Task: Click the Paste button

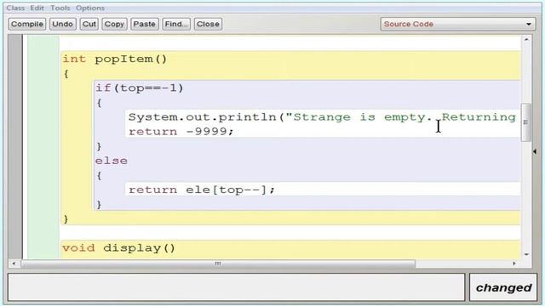Action: click(x=144, y=24)
